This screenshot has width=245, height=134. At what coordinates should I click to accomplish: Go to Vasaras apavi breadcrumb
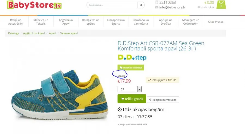[69, 33]
